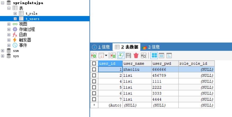The height and width of the screenshot is (117, 232).
Task: Select the 666666 password cell
Action: 165,69
